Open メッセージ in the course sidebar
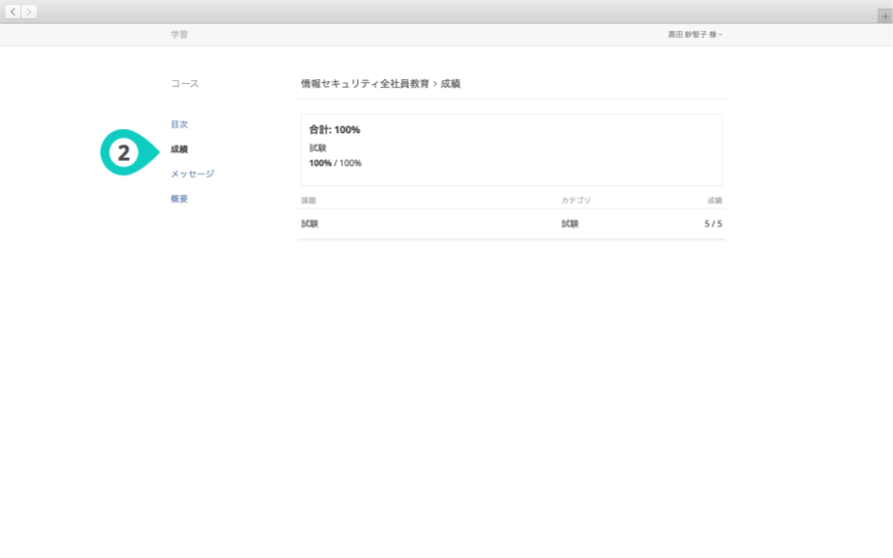The image size is (893, 558). point(192,174)
